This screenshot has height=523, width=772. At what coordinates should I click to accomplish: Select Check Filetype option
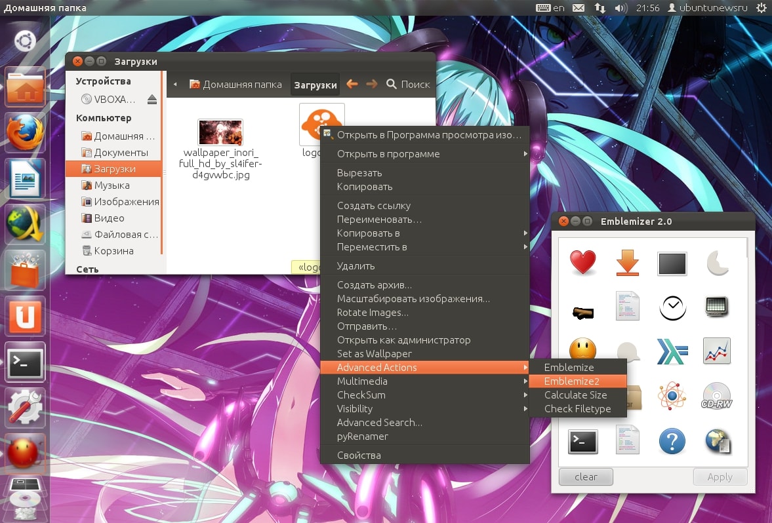[x=578, y=409]
